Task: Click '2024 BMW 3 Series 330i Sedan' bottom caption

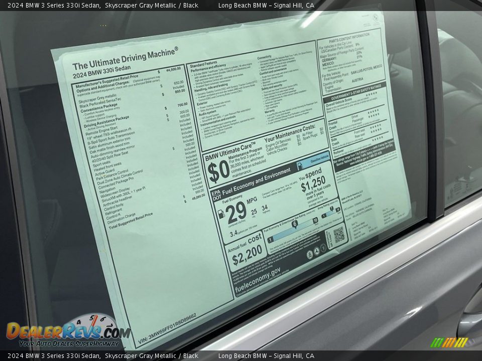Action: click(x=54, y=356)
